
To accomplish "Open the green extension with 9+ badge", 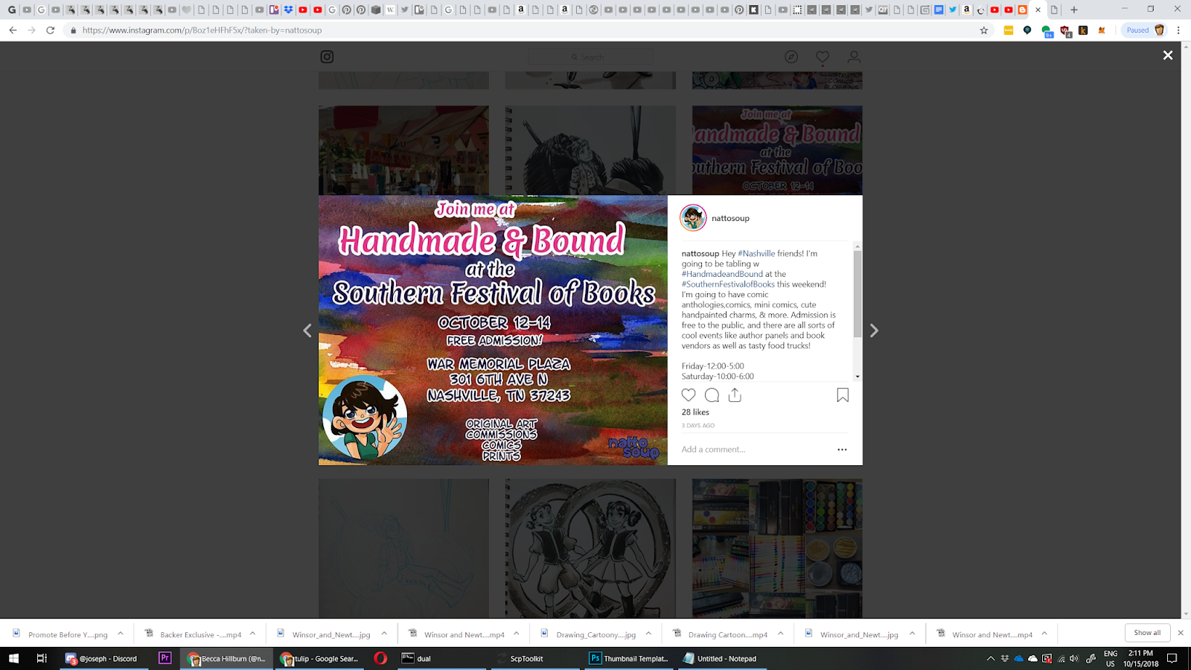I will 1047,31.
